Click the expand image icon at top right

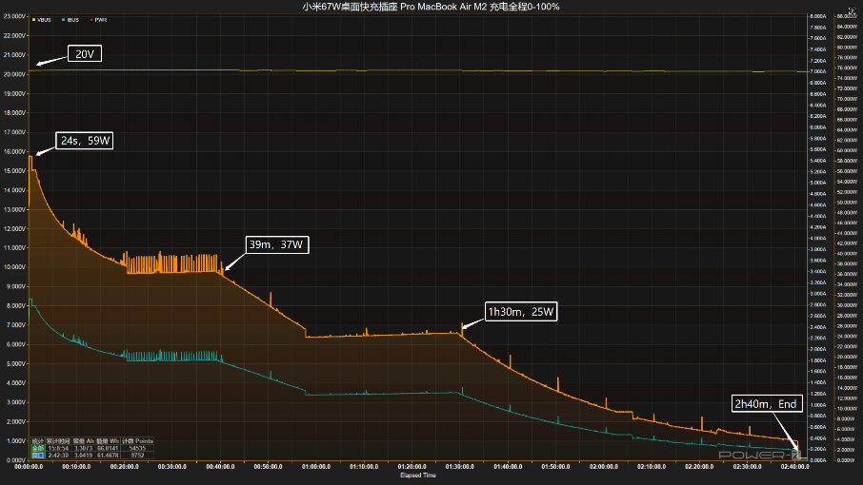click(x=852, y=11)
